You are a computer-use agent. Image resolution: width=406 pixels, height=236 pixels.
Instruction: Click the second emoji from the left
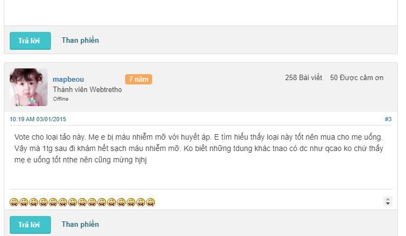24,202
